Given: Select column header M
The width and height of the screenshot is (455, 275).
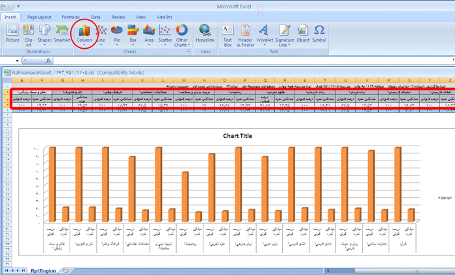Looking at the screenshot, I should click(x=184, y=81).
